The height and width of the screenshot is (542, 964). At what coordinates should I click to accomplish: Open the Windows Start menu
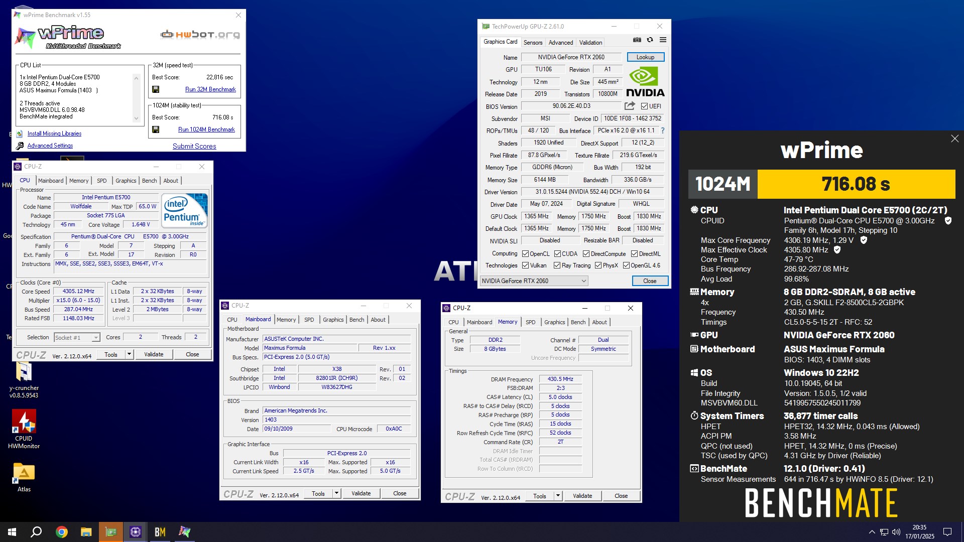pos(12,532)
